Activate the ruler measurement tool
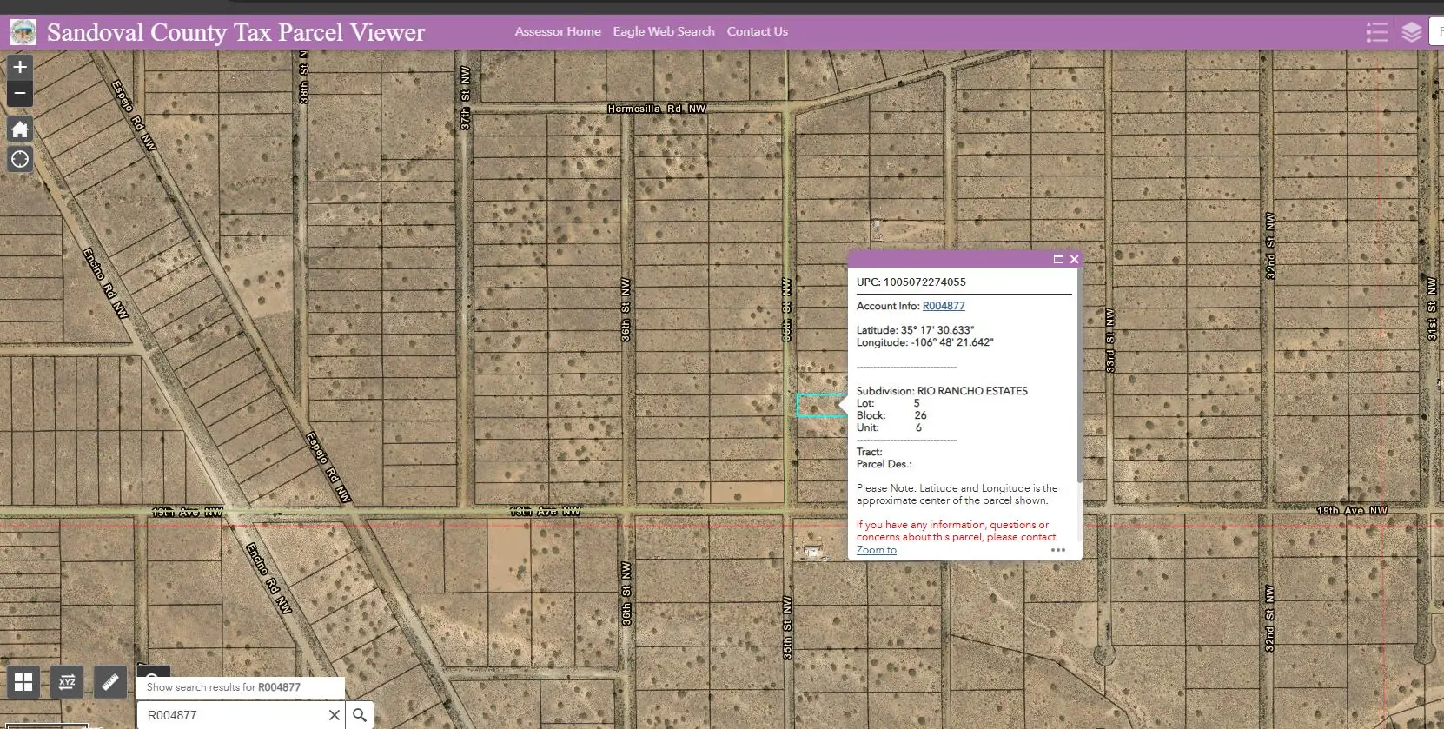Viewport: 1444px width, 729px height. coord(110,682)
